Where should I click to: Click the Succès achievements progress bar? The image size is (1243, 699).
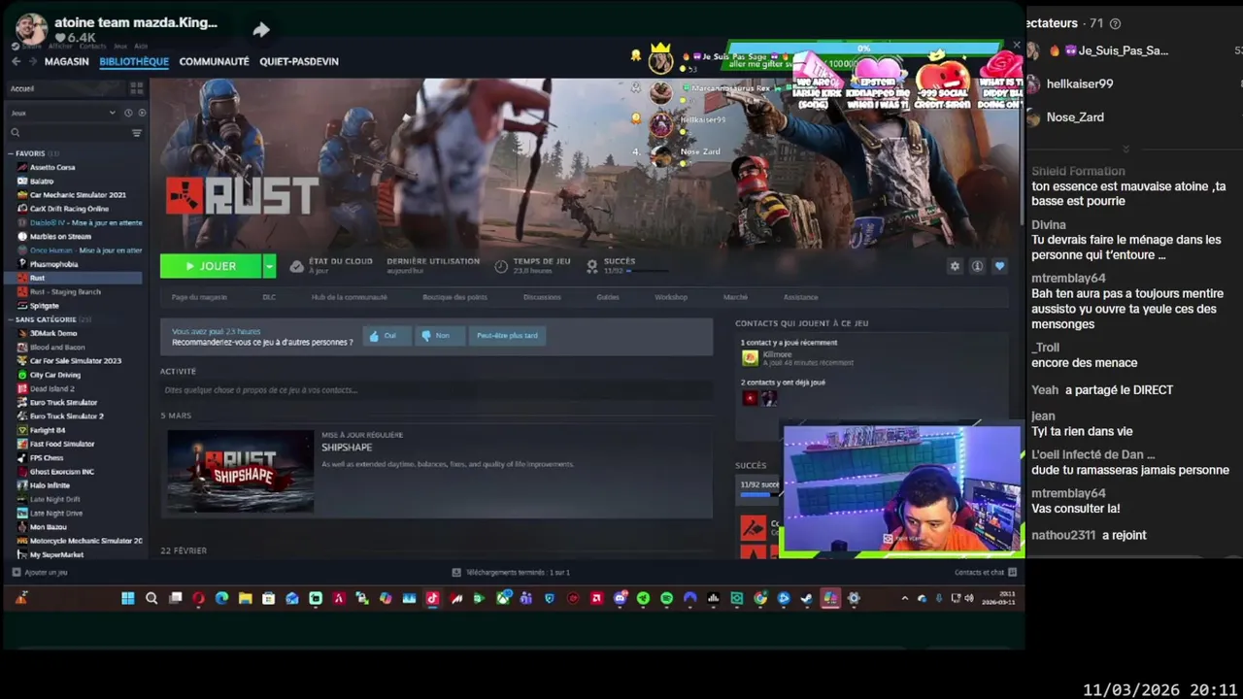759,495
